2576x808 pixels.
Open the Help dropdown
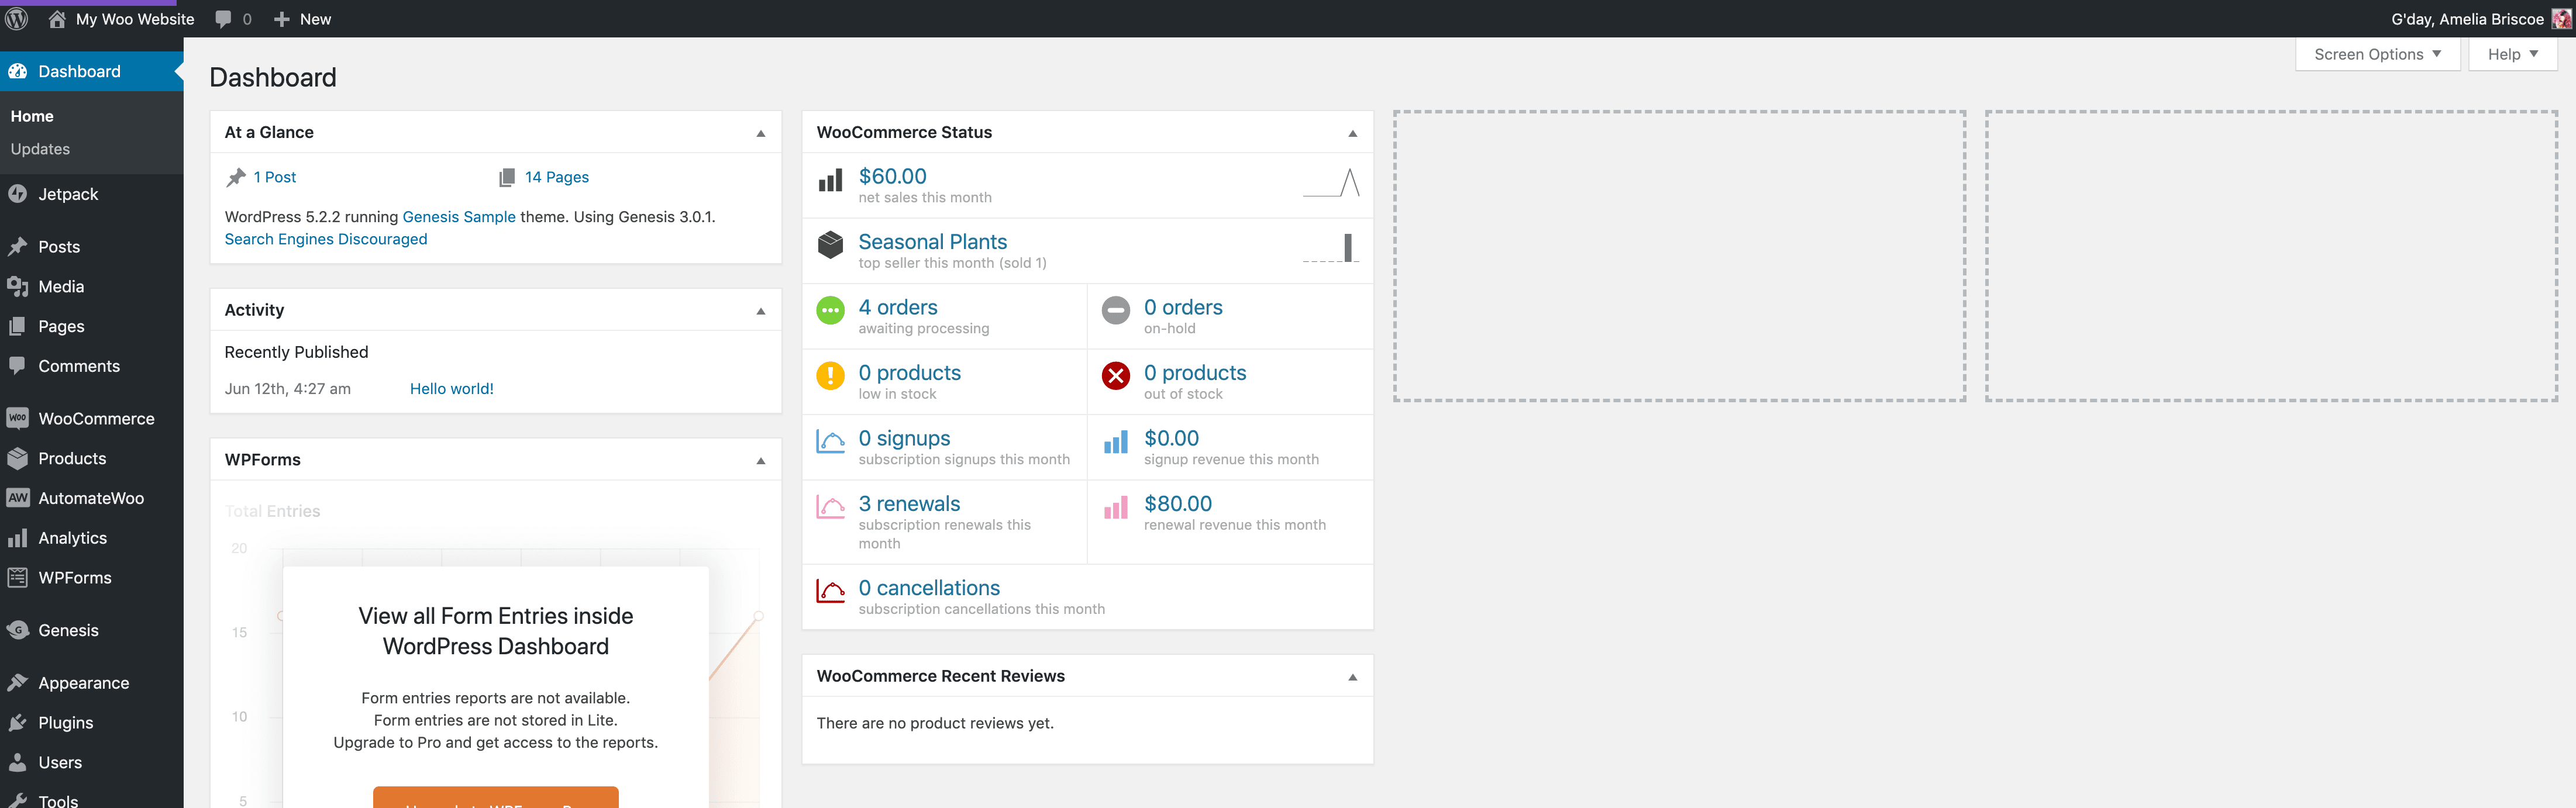click(x=2512, y=53)
